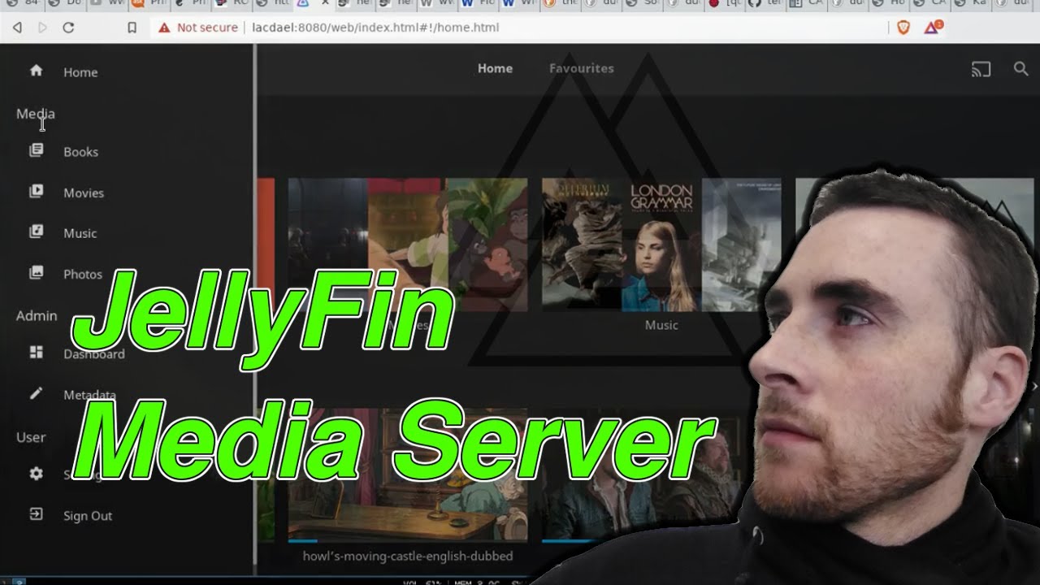Reload the page with browser refresh icon
The width and height of the screenshot is (1040, 585).
point(68,28)
